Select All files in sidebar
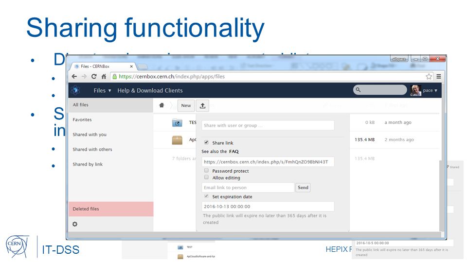467x262 pixels. tap(111, 105)
